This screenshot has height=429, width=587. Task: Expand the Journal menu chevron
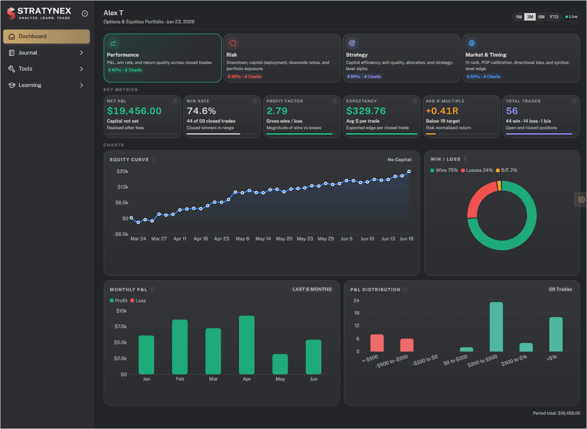pos(82,53)
